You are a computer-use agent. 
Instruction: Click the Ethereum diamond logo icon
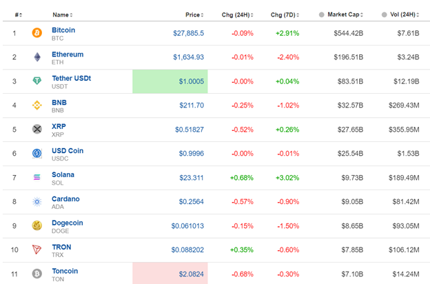coord(37,57)
